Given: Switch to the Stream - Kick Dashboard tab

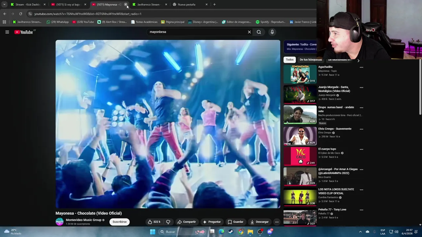Looking at the screenshot, I should [28, 5].
